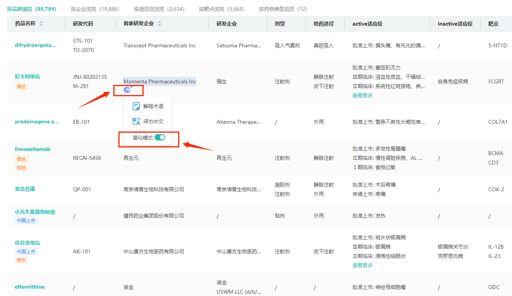The width and height of the screenshot is (512, 296).
Task: Select Transcept Pharmaceuticals Inc cell
Action: click(x=160, y=45)
